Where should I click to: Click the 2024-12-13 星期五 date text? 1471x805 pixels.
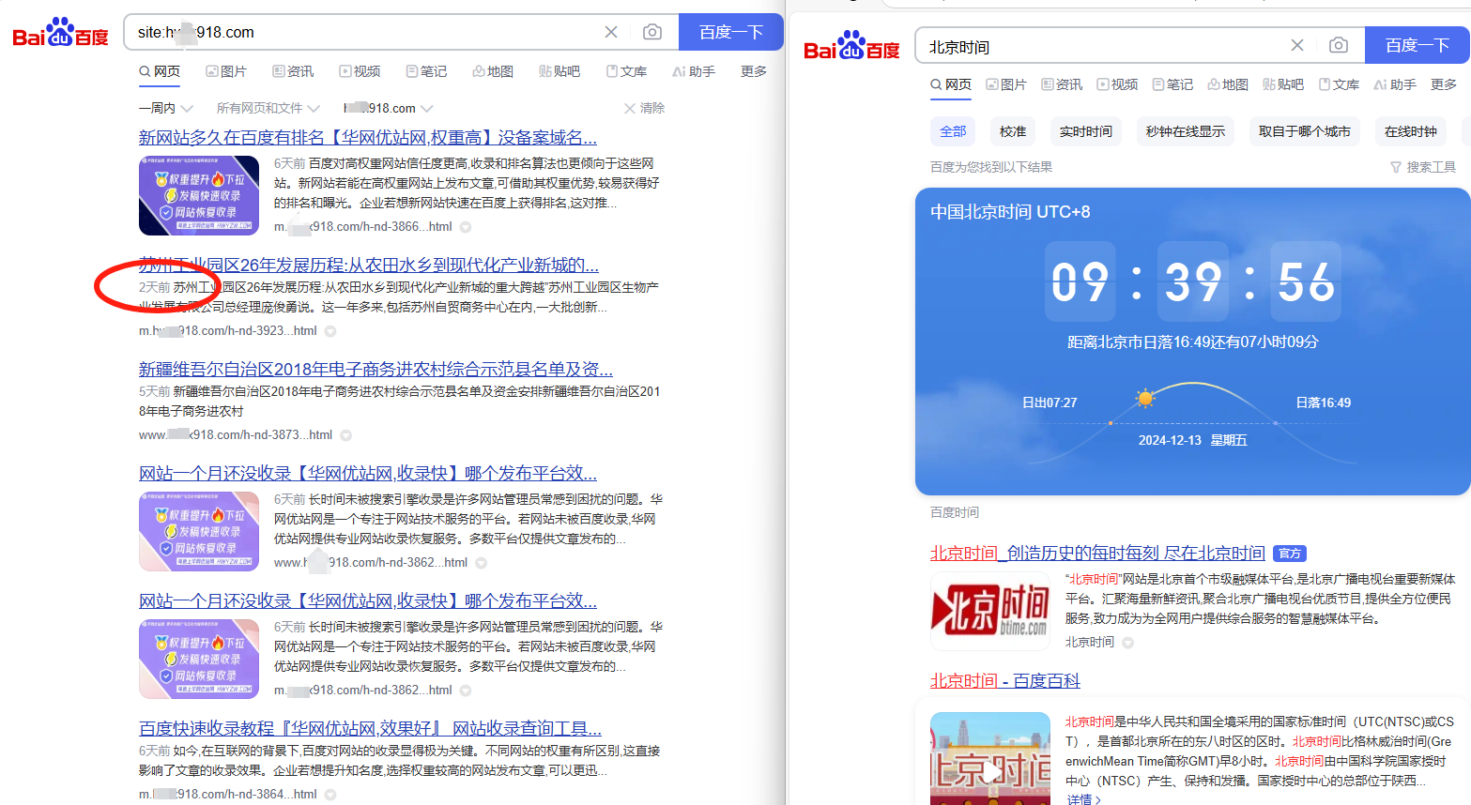pos(1192,440)
